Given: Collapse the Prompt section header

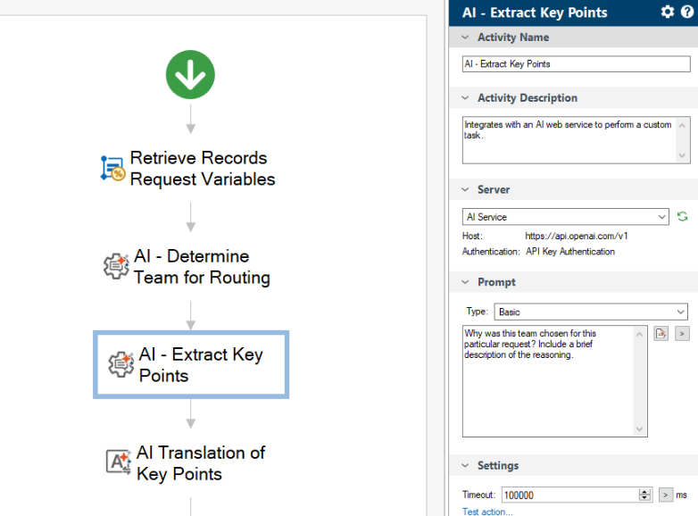Looking at the screenshot, I should pyautogui.click(x=465, y=282).
